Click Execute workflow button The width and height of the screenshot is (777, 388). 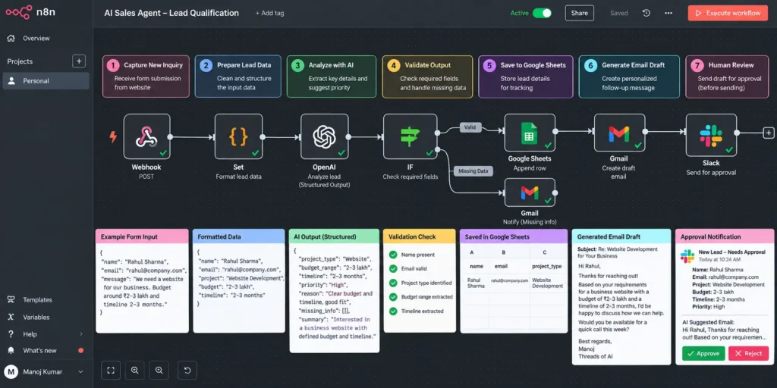(728, 14)
